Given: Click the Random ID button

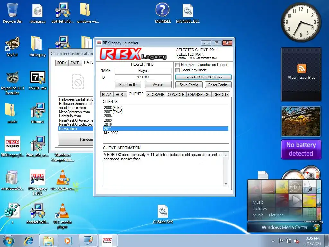Looking at the screenshot, I should tap(128, 85).
